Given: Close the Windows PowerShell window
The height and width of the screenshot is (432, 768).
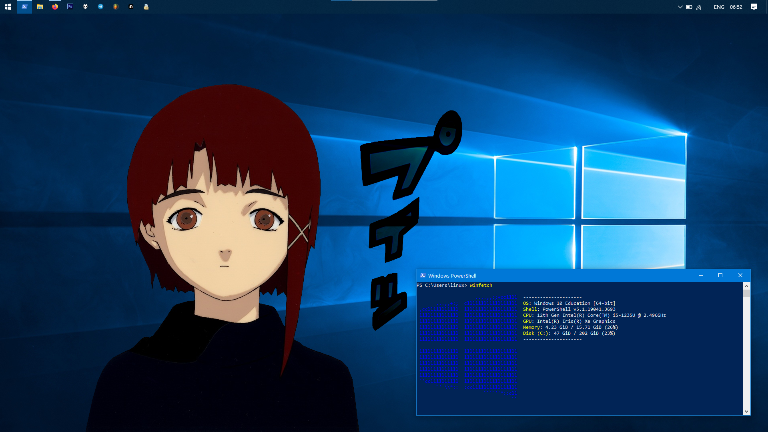Looking at the screenshot, I should tap(740, 276).
